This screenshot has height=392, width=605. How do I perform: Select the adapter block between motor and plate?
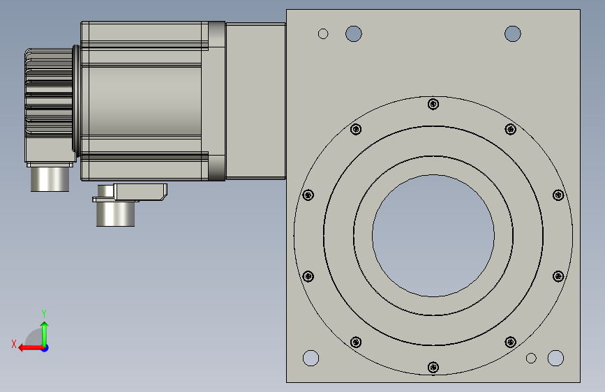pos(255,101)
